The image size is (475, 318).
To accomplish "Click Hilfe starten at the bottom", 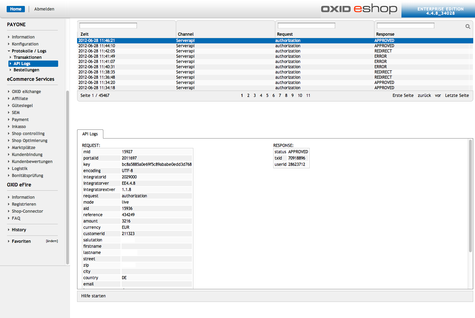I will click(x=94, y=296).
